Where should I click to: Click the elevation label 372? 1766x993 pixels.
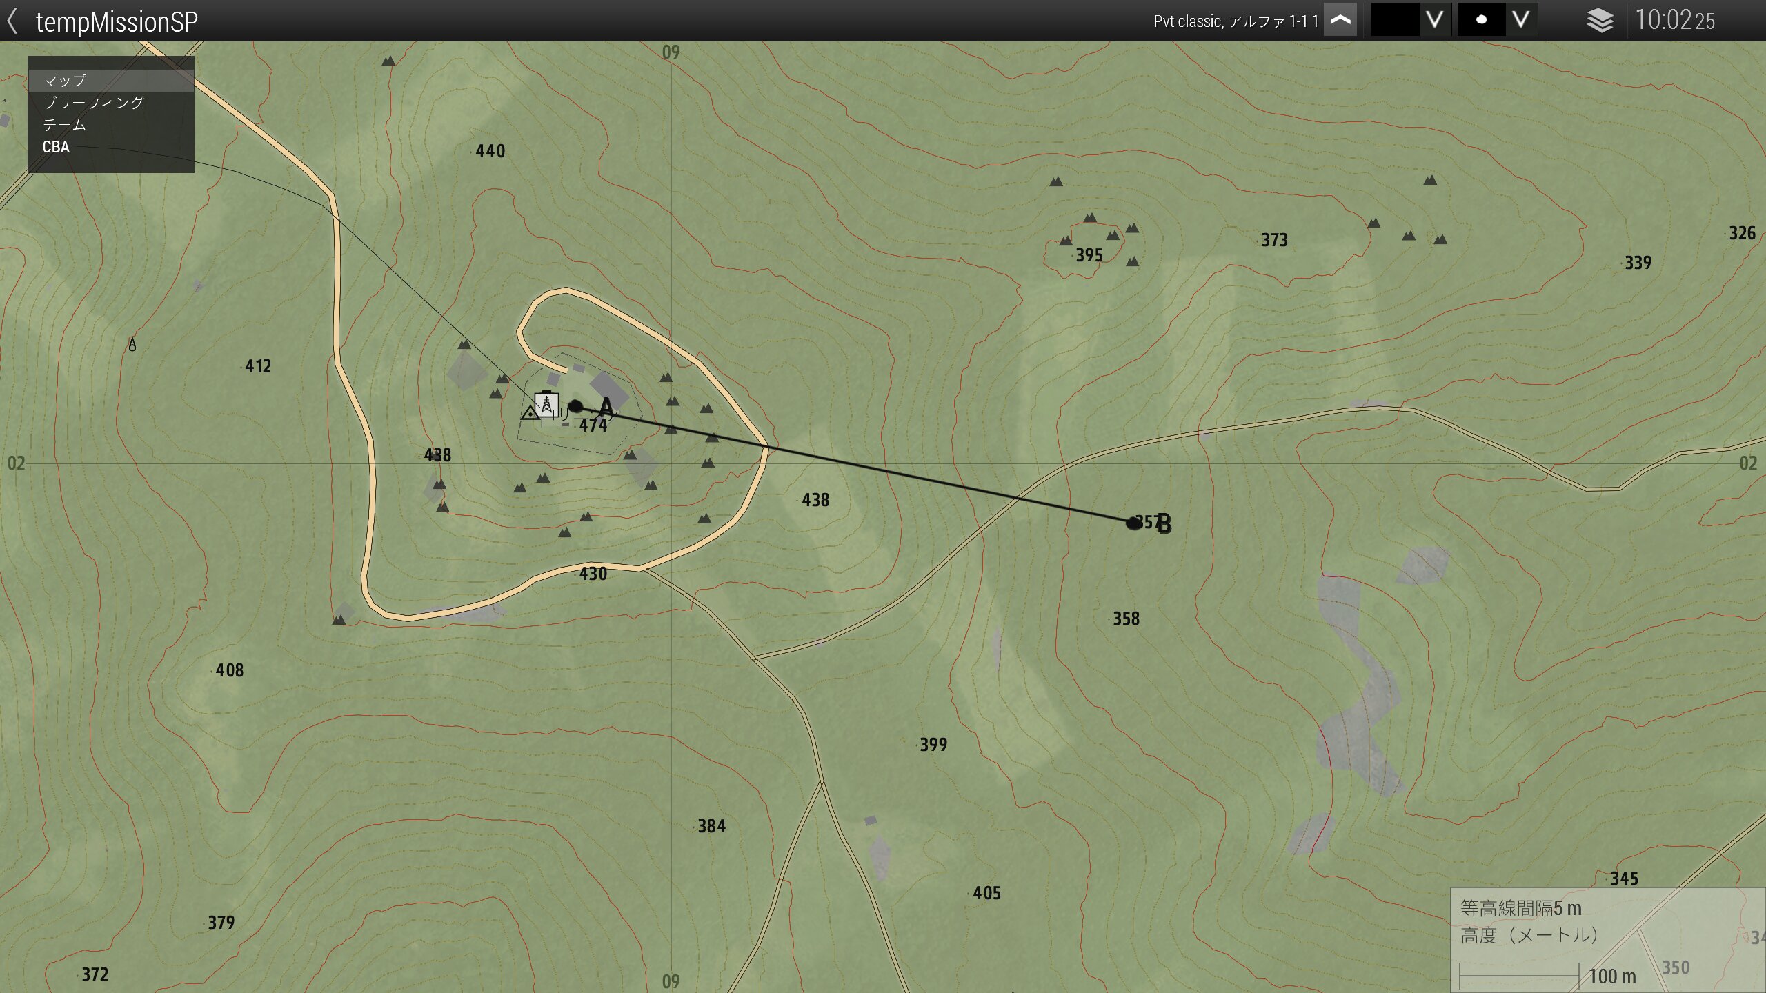click(x=95, y=974)
